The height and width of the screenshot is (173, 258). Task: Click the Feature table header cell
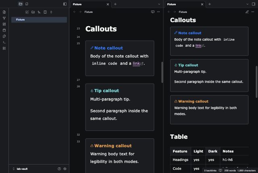coord(181,151)
